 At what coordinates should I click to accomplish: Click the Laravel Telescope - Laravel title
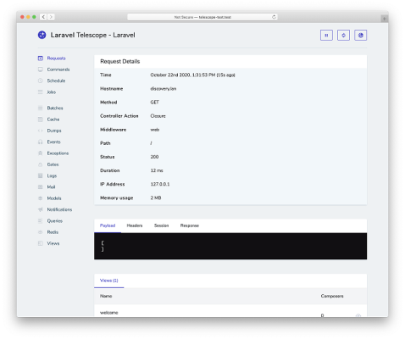[x=92, y=35]
